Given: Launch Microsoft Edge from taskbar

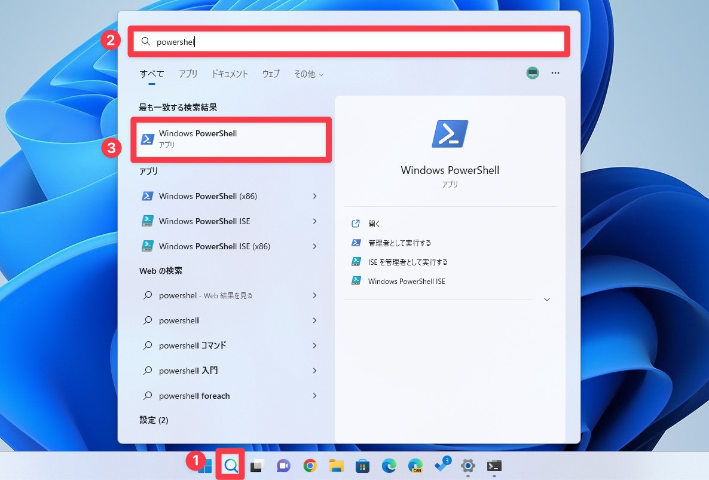Looking at the screenshot, I should [389, 466].
